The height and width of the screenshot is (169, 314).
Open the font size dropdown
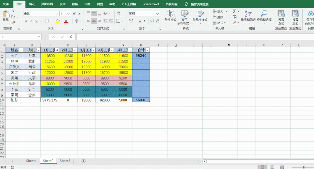point(69,14)
